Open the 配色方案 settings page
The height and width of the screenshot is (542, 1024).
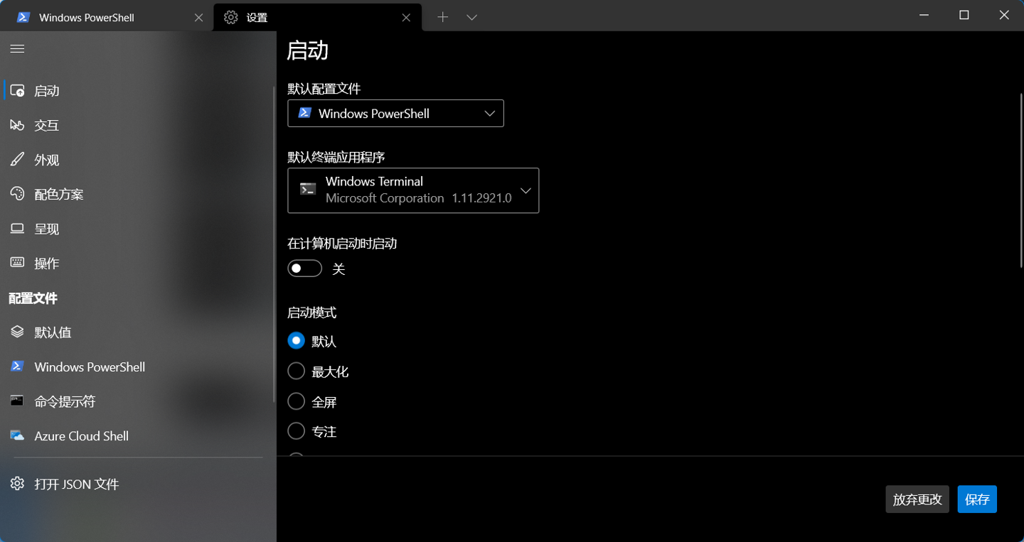[138, 194]
